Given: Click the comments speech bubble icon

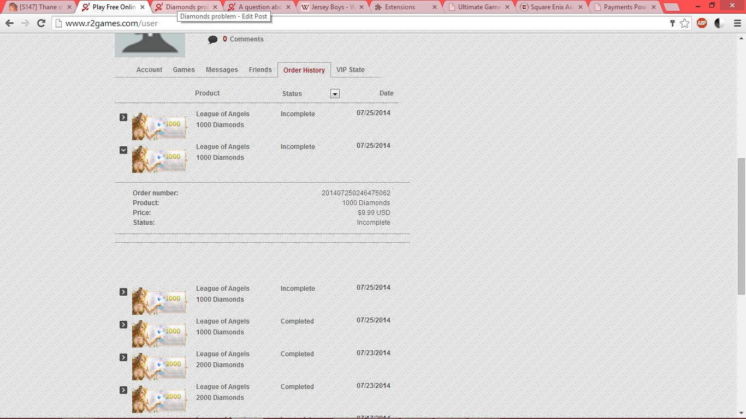Looking at the screenshot, I should pyautogui.click(x=213, y=39).
